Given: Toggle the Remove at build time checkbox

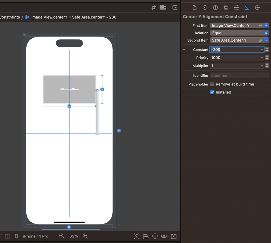Looking at the screenshot, I should point(212,84).
